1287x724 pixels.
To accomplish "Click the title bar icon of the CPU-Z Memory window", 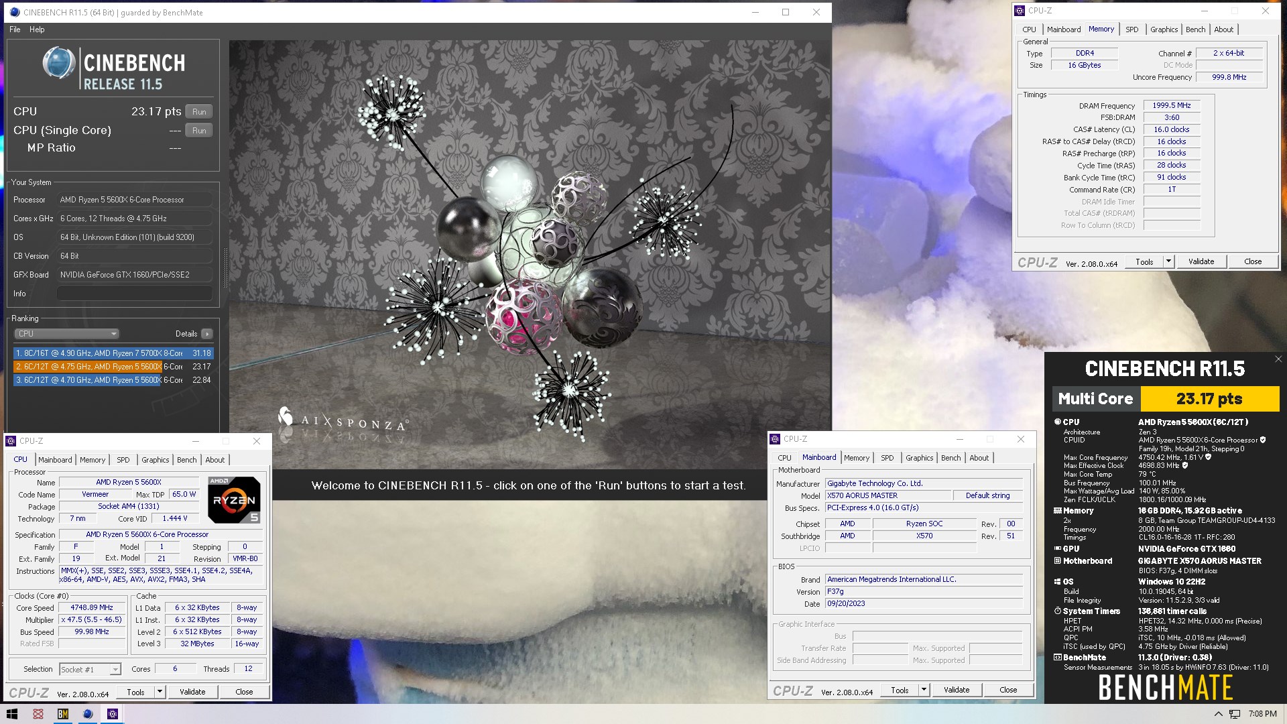I will click(1020, 11).
